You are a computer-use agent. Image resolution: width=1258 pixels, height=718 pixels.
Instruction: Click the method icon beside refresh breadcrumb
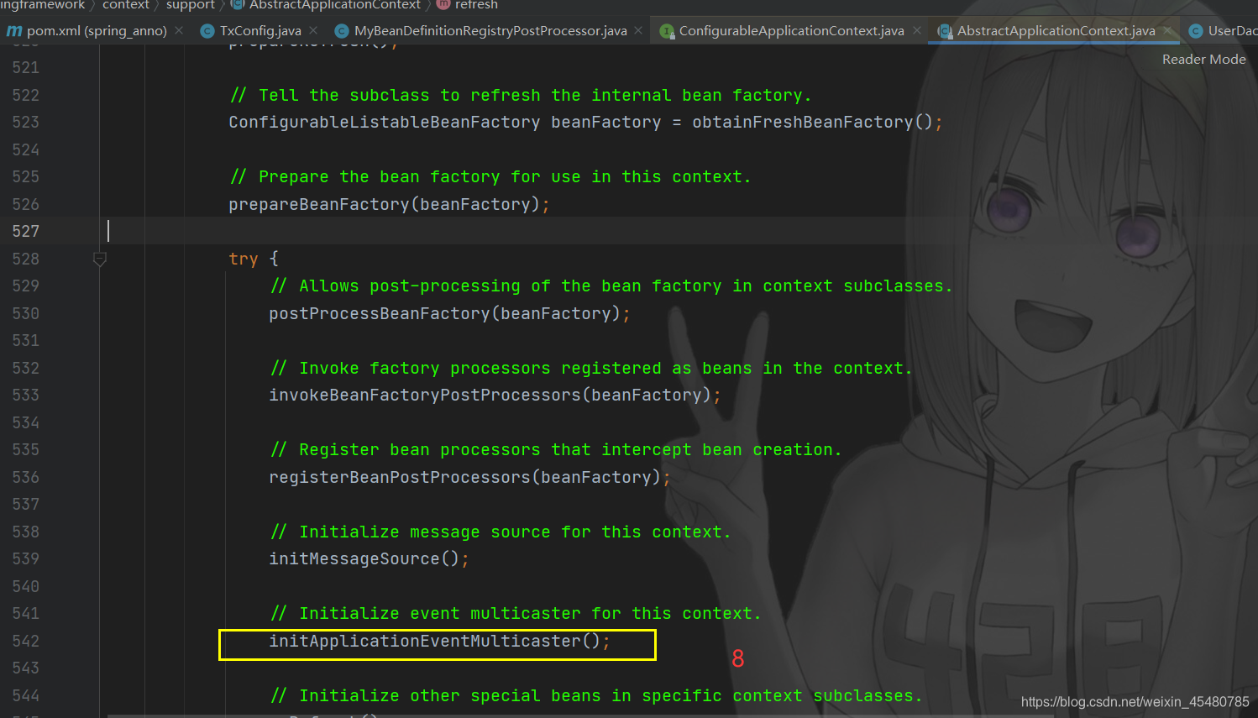tap(443, 4)
